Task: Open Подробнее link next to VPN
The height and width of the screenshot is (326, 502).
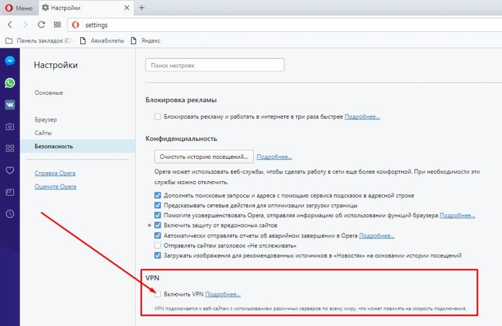Action: point(223,294)
